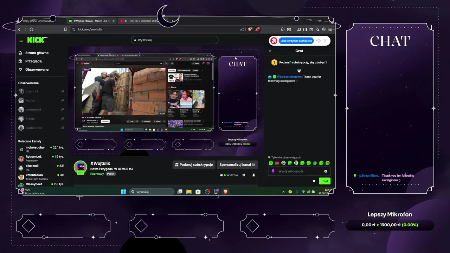Share the page via the address bar share icon

click(x=242, y=30)
